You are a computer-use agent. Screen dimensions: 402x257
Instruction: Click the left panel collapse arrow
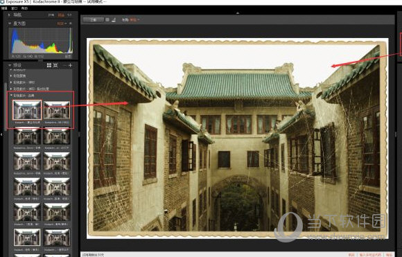(1, 134)
